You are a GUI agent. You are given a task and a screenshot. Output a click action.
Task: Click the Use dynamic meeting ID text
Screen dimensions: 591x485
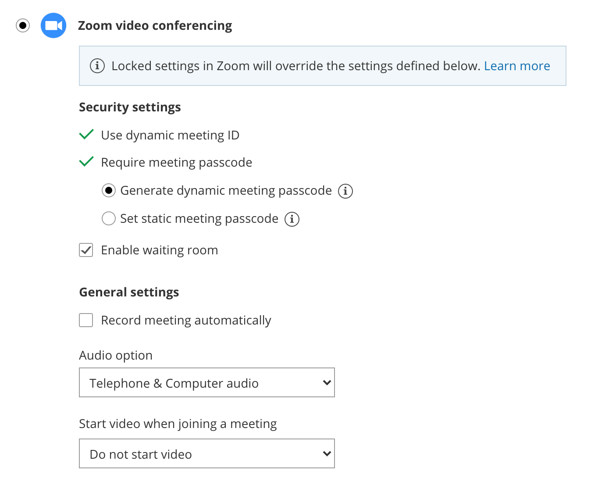click(170, 135)
